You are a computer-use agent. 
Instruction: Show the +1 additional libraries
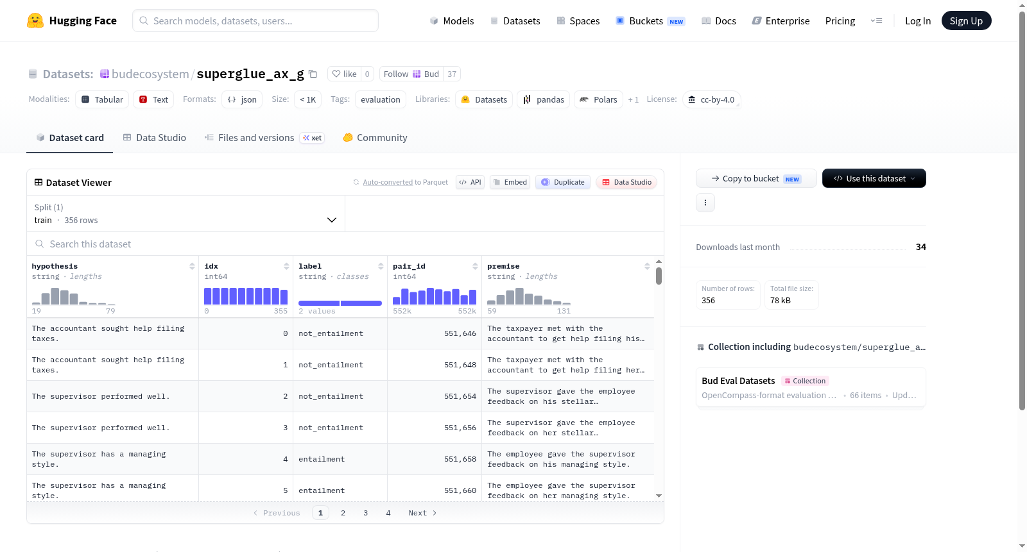click(634, 99)
